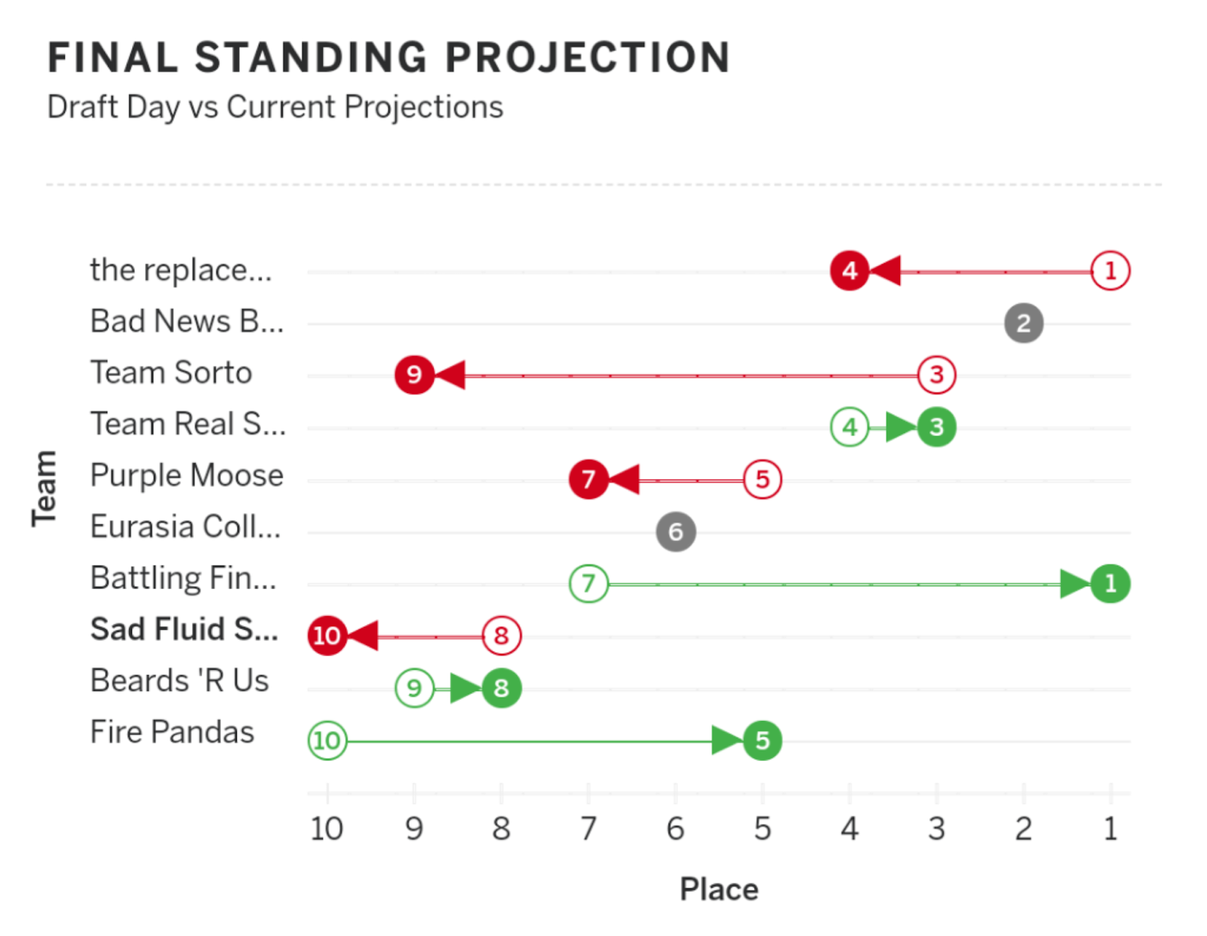Click the filled green 5 circle for Fire Pandas

(x=763, y=741)
